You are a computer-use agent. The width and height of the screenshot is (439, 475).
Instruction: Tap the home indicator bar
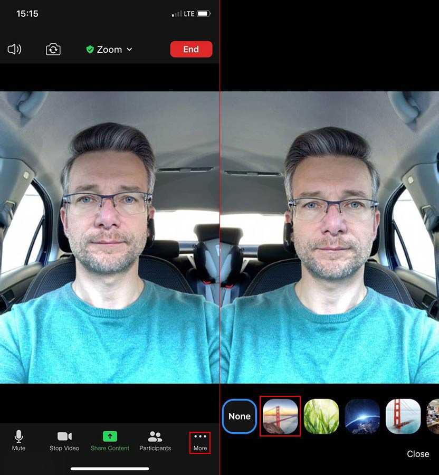click(x=110, y=468)
